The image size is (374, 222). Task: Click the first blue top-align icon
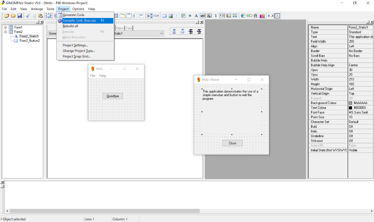[x=174, y=31]
